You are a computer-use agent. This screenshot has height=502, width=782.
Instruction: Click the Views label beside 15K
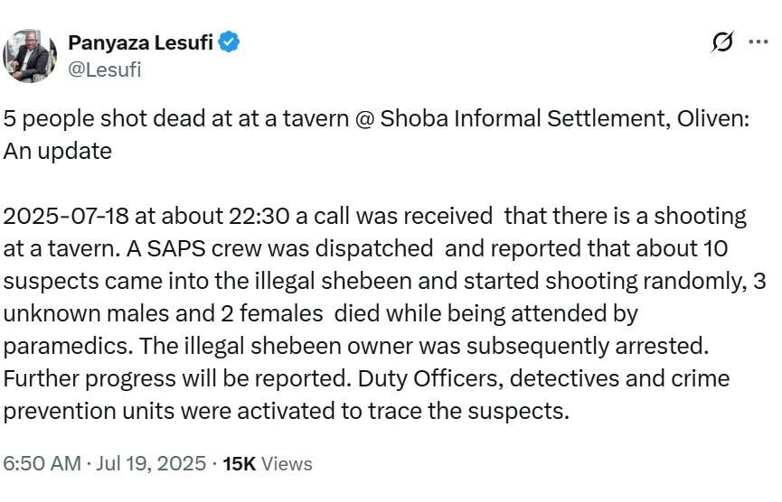(x=287, y=464)
